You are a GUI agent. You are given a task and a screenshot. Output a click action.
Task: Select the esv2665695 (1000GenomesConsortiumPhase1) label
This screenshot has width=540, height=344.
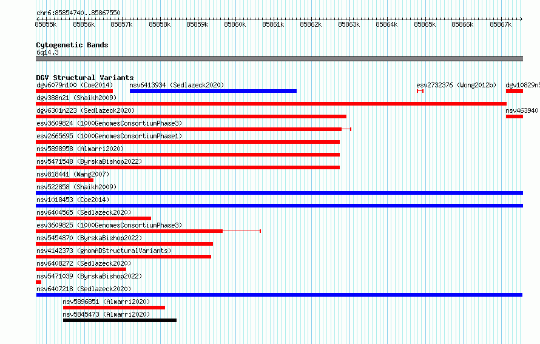click(x=109, y=136)
